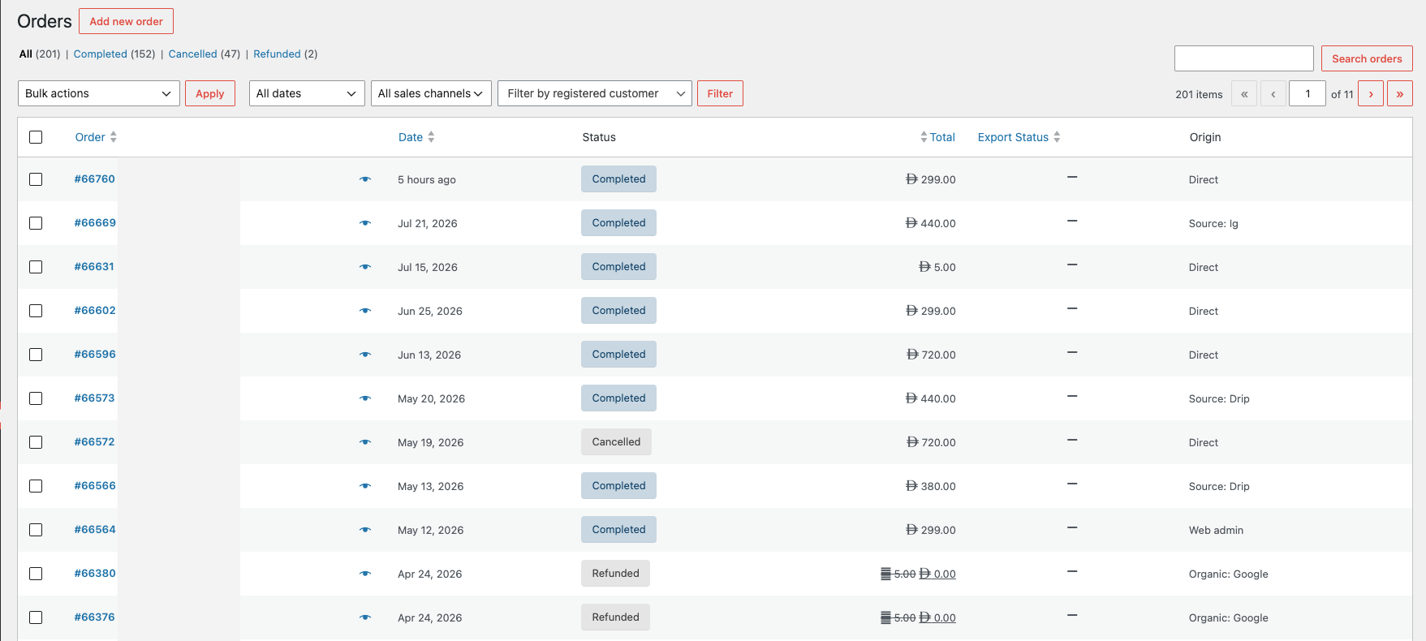Screen dimensions: 1426x641
Task: Switch to Completed (152) orders view
Action: click(x=114, y=54)
